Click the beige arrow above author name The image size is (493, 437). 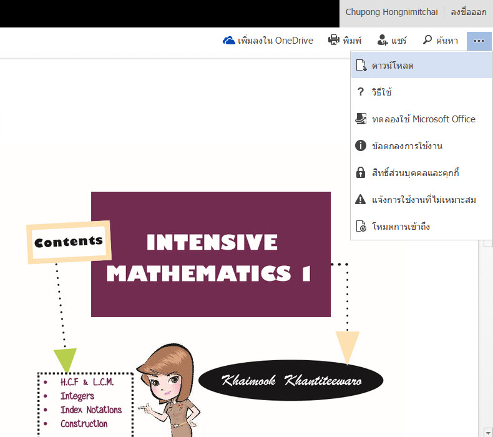(348, 348)
